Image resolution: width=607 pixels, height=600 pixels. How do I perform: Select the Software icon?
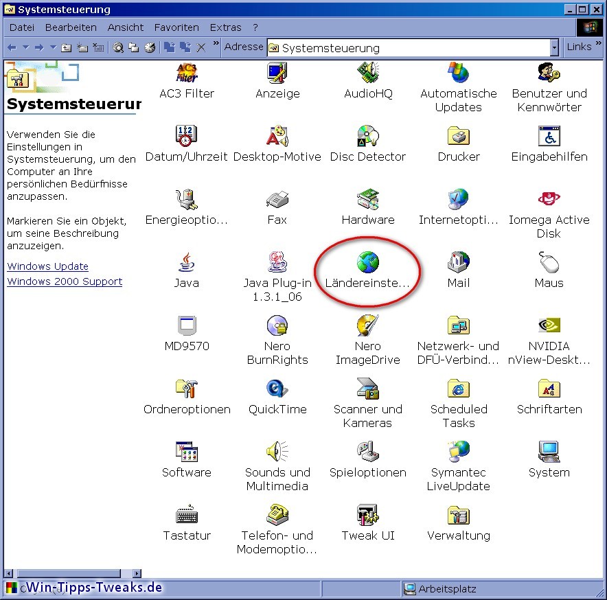point(187,452)
